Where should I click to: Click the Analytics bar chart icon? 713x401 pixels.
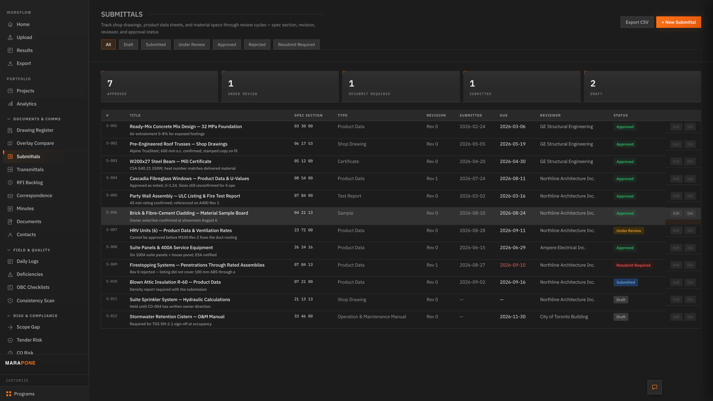coord(10,104)
